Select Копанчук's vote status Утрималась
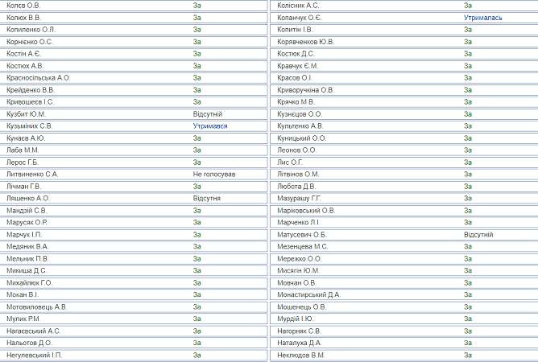The height and width of the screenshot is (362, 538). (482, 18)
